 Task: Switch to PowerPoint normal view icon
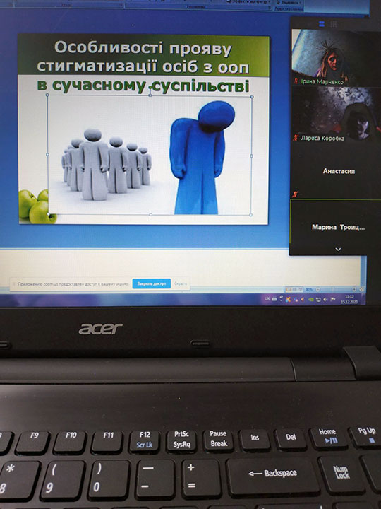point(289,290)
